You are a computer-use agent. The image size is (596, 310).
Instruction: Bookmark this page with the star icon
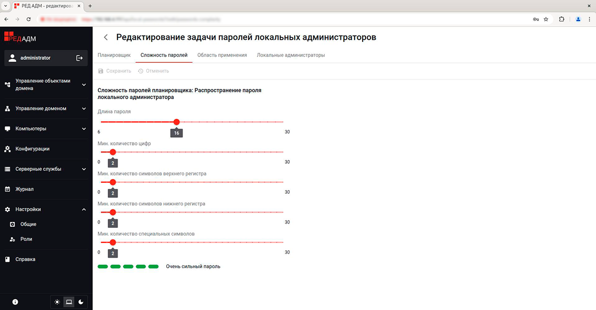pyautogui.click(x=546, y=19)
